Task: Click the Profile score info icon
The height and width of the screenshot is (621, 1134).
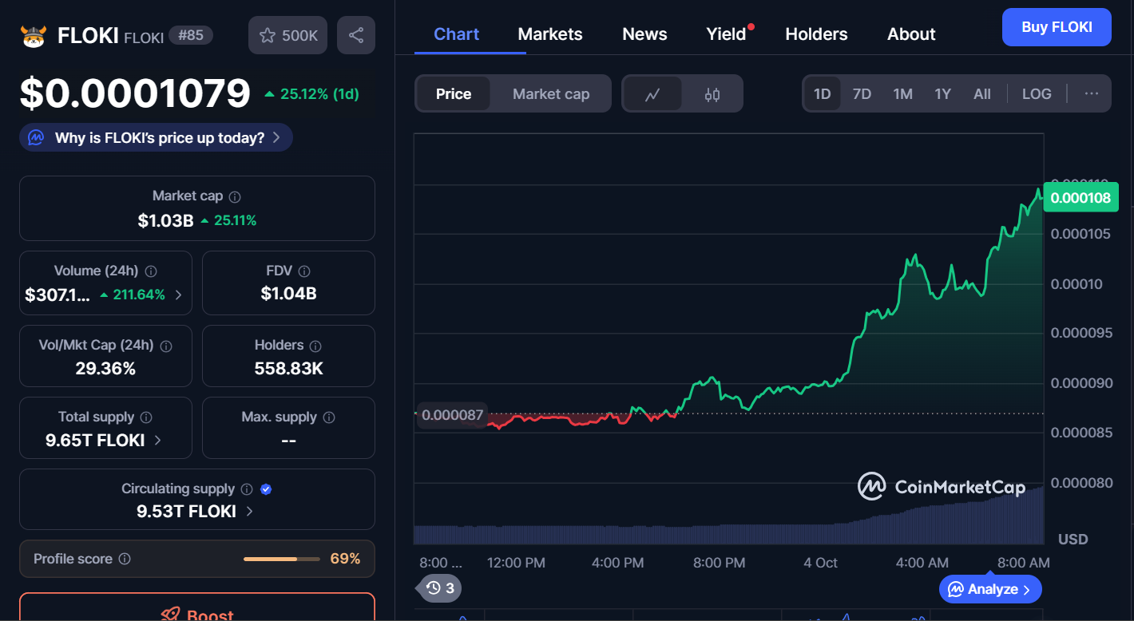Action: (125, 559)
